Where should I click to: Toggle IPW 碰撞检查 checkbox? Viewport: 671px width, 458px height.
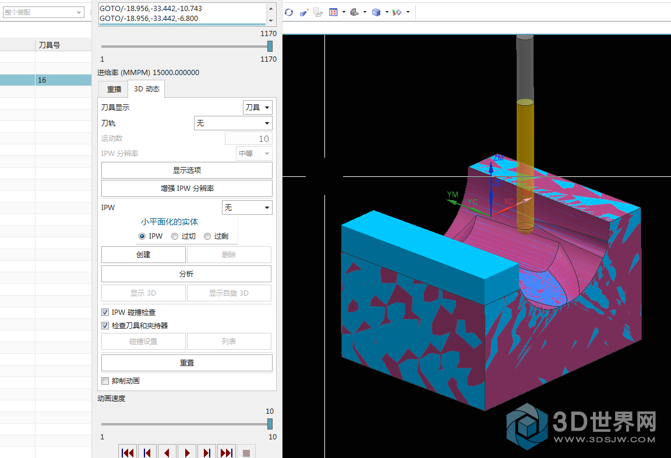(105, 312)
